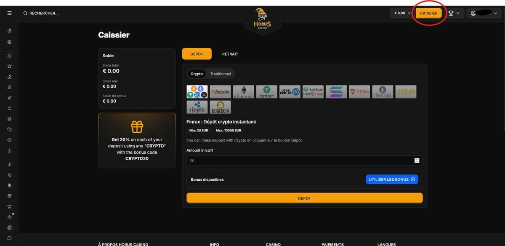Image resolution: width=505 pixels, height=246 pixels.
Task: Click the CRYPTO20 bonus code text
Action: (x=137, y=159)
